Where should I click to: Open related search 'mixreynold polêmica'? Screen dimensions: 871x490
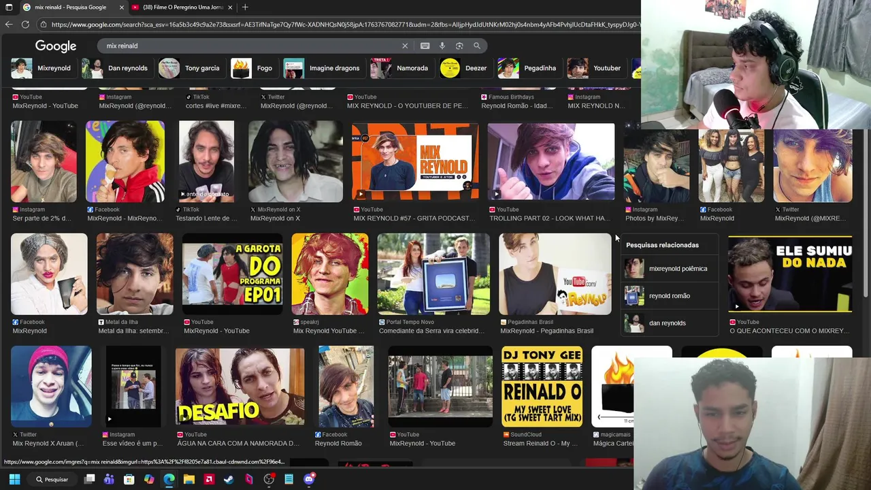tap(670, 269)
